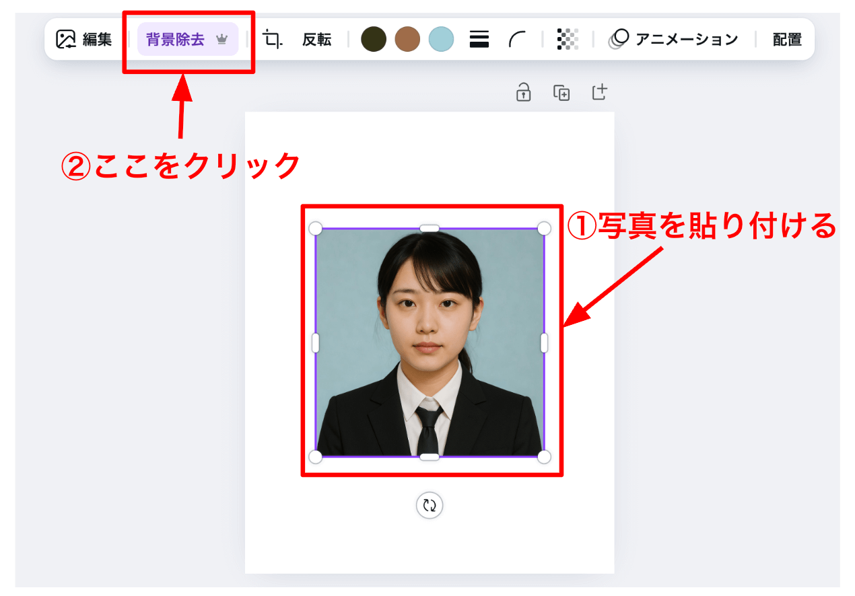Viewport: 855px width, 596px height.
Task: Click the duplicate page icon
Action: 561,93
